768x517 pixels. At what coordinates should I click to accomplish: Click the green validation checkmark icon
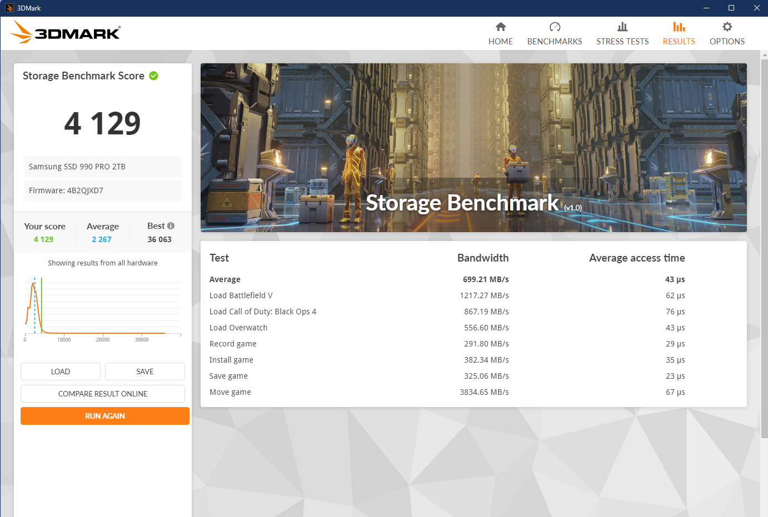click(154, 76)
